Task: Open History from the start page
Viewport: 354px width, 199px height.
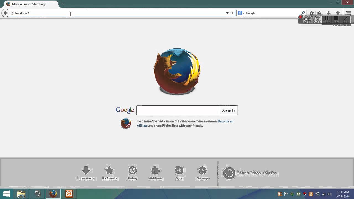Action: tap(132, 173)
